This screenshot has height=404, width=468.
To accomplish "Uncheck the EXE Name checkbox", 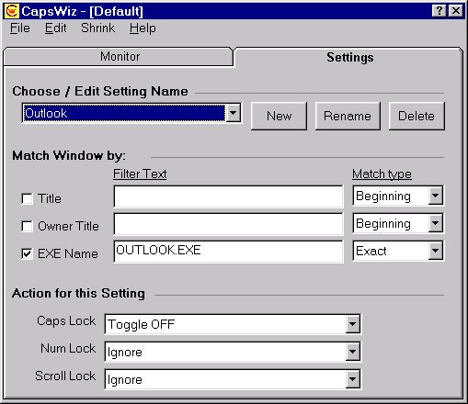I will tap(27, 253).
